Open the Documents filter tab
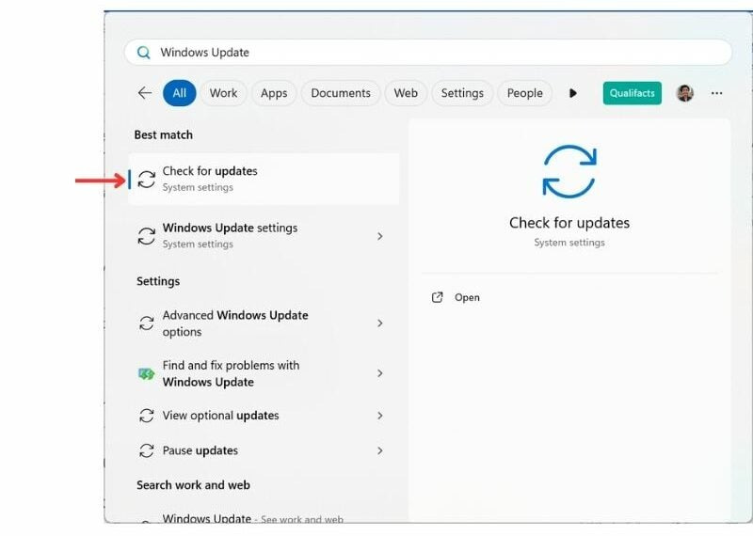This screenshot has width=753, height=536. point(341,93)
